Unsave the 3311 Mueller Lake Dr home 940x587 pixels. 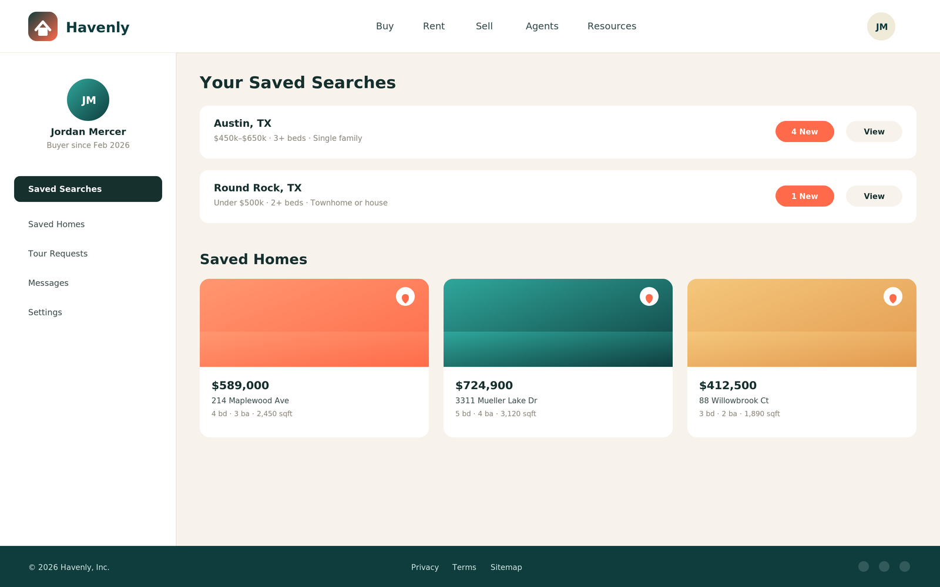tap(649, 296)
